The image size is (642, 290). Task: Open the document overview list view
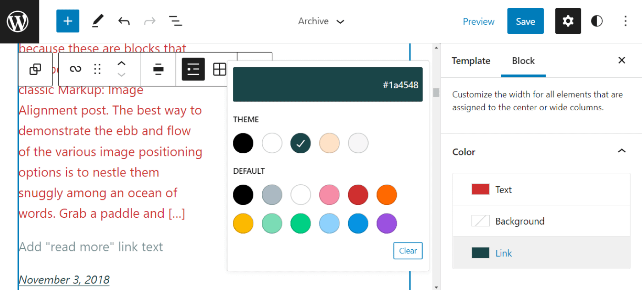pyautogui.click(x=176, y=21)
